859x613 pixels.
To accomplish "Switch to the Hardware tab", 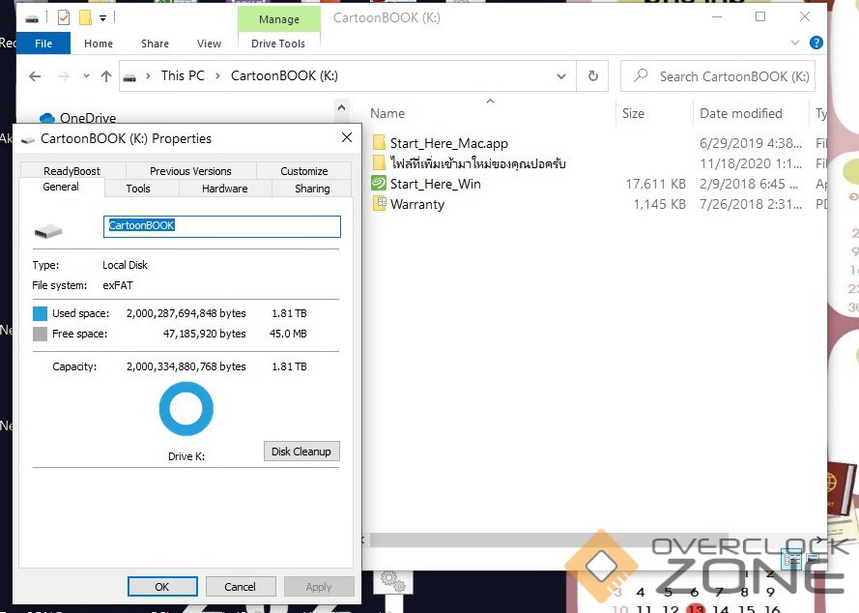I will click(224, 189).
